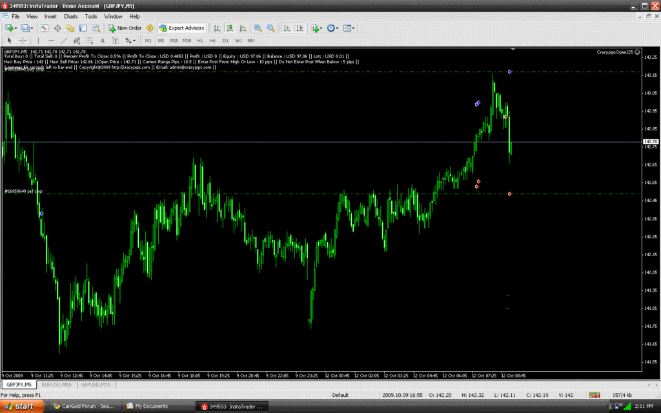This screenshot has width=661, height=413.
Task: Switch chart to candlestick mode
Action: coord(230,28)
